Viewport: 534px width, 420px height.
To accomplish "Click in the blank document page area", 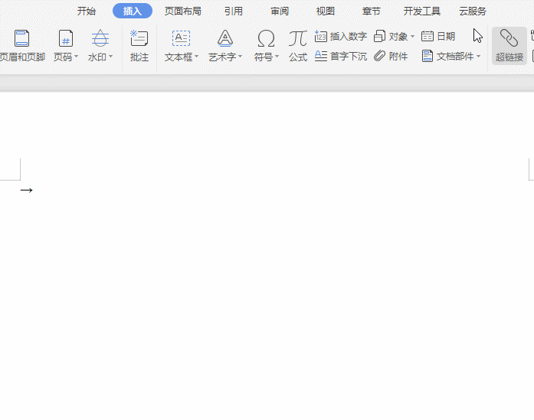I will coord(268,291).
